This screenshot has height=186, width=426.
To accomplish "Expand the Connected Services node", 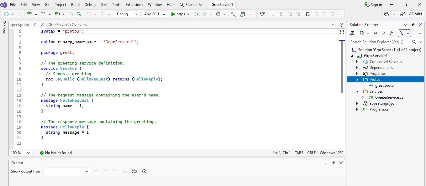I will [x=357, y=62].
